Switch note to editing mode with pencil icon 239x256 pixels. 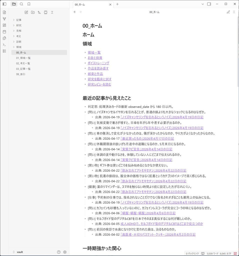click(228, 12)
